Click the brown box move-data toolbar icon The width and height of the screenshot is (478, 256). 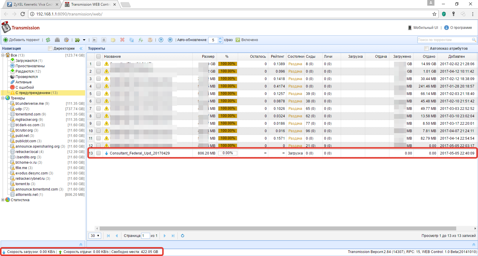(150, 40)
